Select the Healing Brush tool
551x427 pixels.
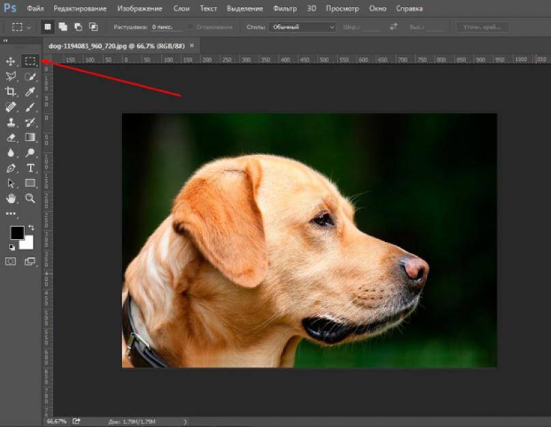[10, 107]
